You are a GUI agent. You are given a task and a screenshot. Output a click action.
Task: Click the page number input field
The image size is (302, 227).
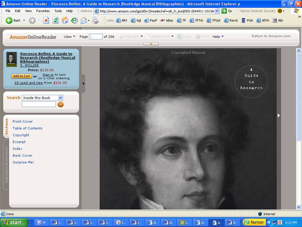95,37
